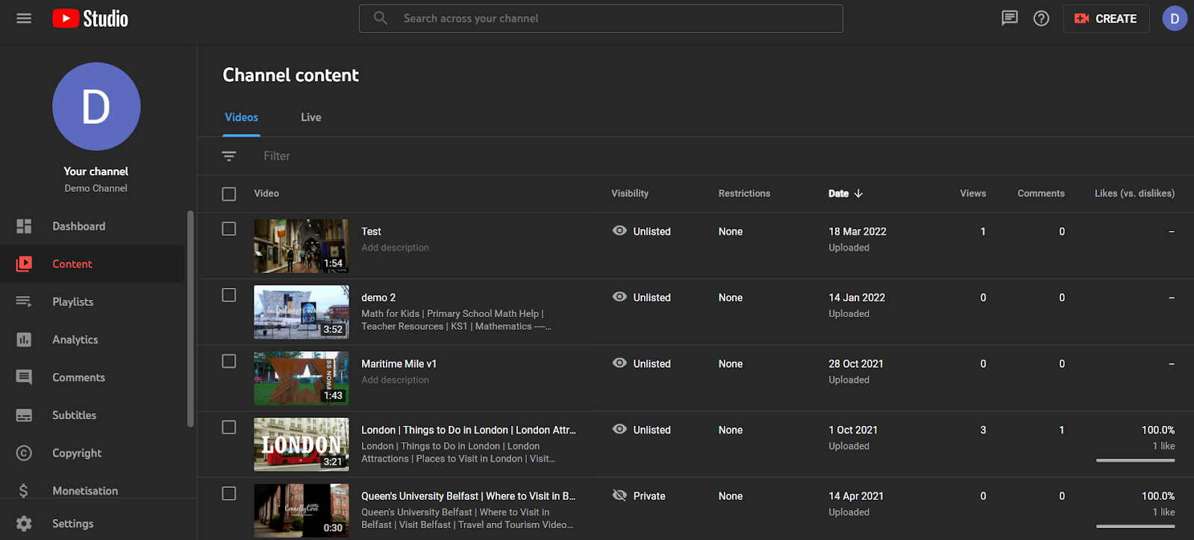Open the demo 2 video title link
The image size is (1194, 540).
click(x=379, y=298)
